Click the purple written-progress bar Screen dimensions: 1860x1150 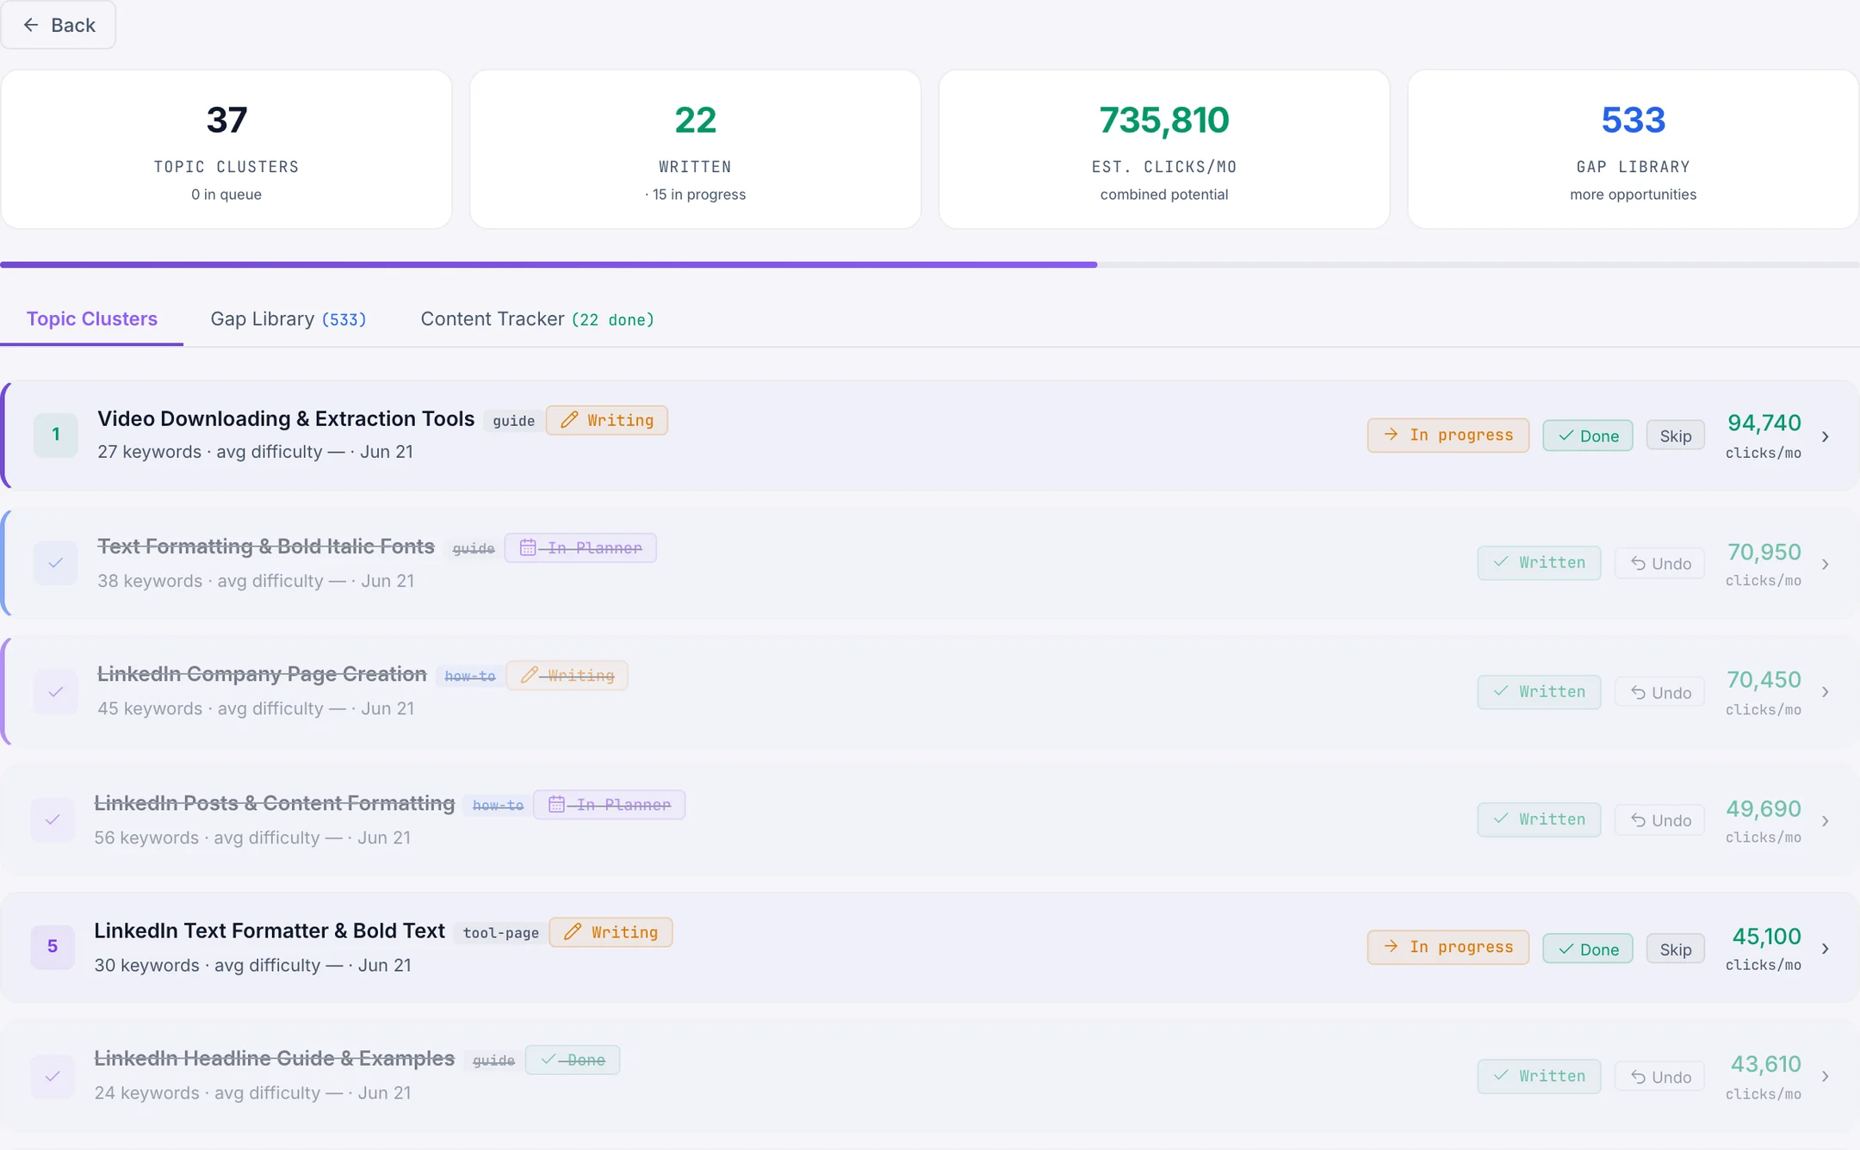pos(549,264)
